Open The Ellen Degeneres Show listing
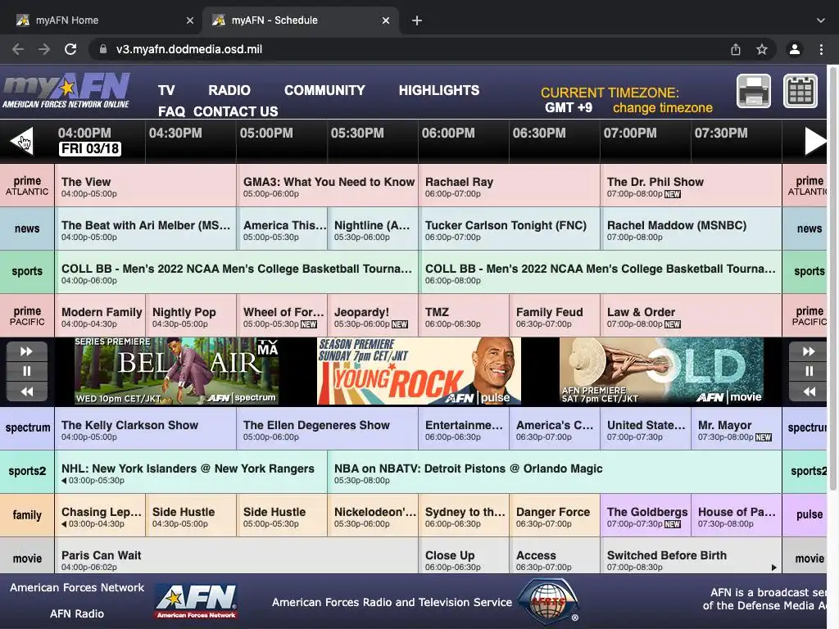Screen dimensions: 839x629 327,428
